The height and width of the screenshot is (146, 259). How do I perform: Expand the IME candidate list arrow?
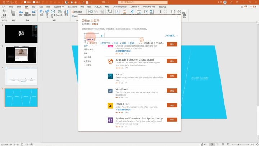coord(142,43)
